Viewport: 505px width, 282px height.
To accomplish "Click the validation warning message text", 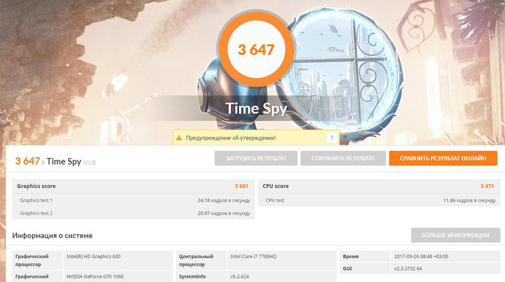I will (231, 138).
